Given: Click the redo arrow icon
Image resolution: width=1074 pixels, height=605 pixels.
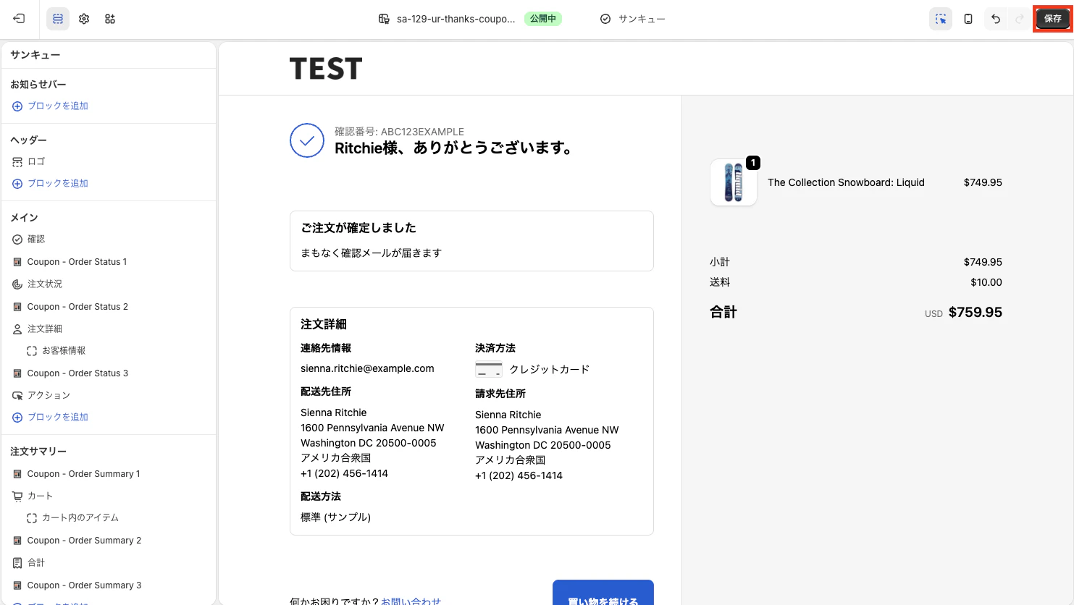Looking at the screenshot, I should pos(1020,19).
